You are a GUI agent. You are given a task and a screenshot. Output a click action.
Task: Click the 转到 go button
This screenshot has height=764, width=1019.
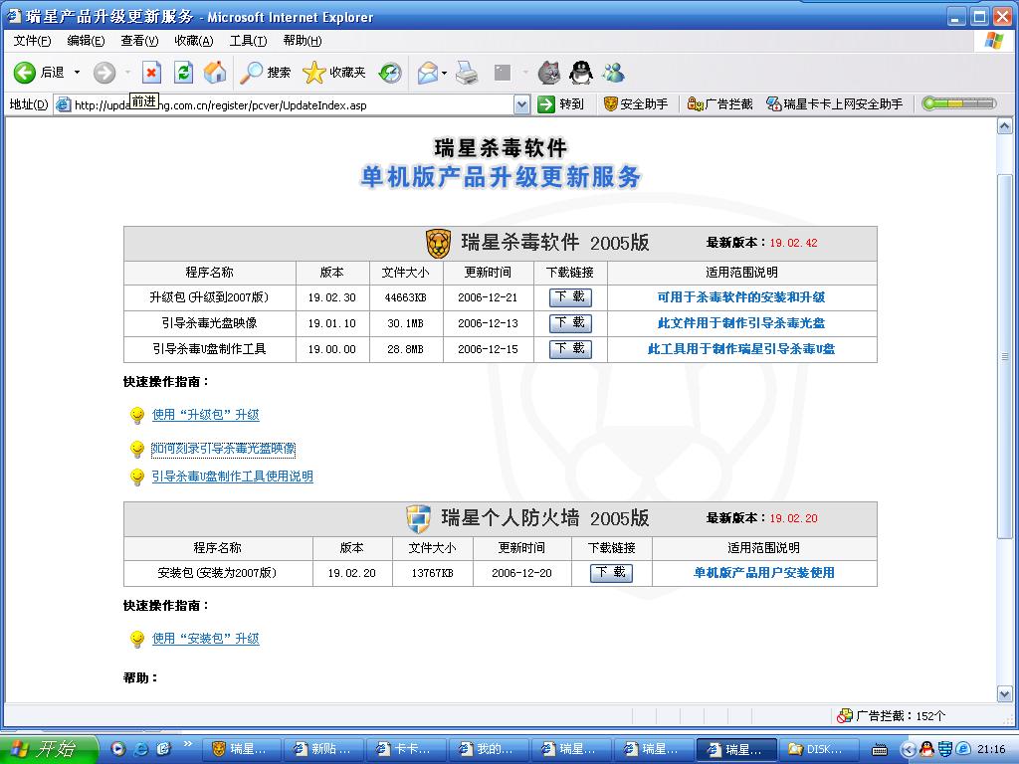pyautogui.click(x=561, y=103)
